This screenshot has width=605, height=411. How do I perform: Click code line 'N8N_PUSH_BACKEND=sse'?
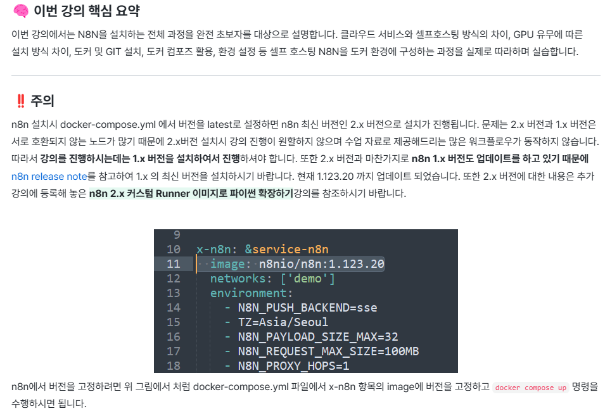(x=307, y=308)
